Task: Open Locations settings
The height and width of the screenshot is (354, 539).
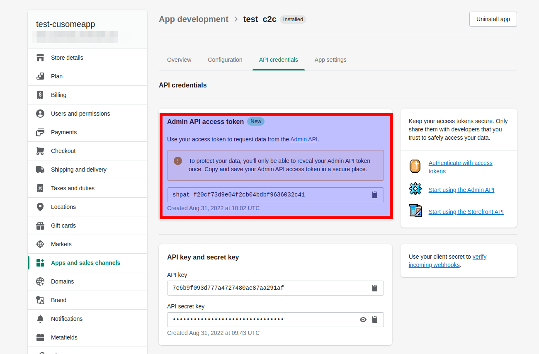Action: coord(87,207)
